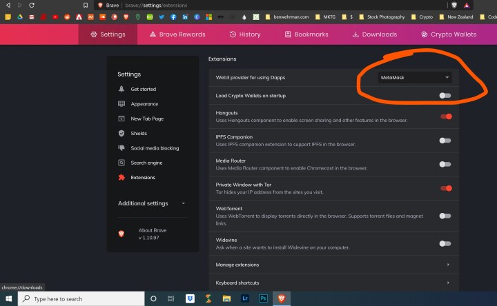
Task: Open the Windows Start menu
Action: click(x=9, y=298)
